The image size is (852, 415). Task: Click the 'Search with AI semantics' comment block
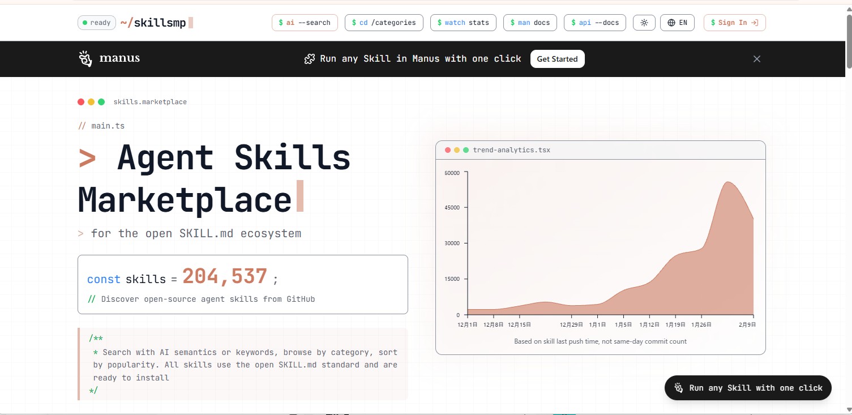coord(243,364)
